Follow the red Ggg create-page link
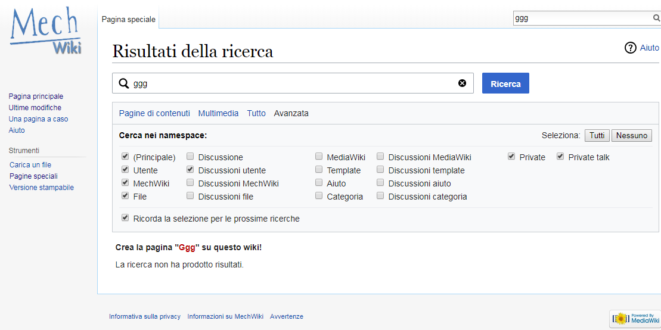 click(187, 247)
